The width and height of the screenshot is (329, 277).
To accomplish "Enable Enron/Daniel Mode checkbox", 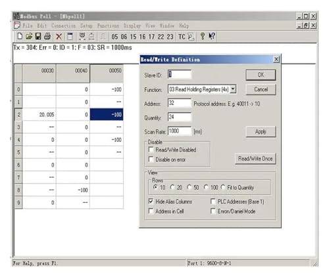I will [x=213, y=211].
